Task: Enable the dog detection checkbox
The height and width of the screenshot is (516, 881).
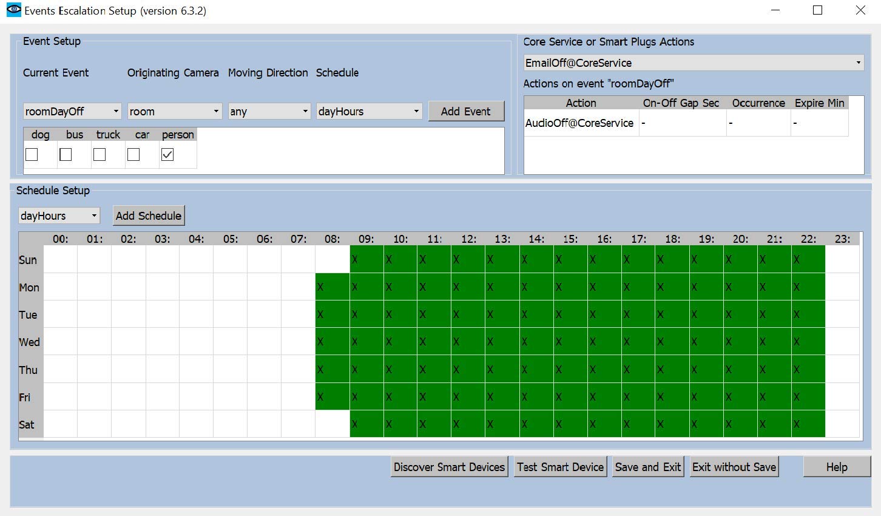Action: 32,155
